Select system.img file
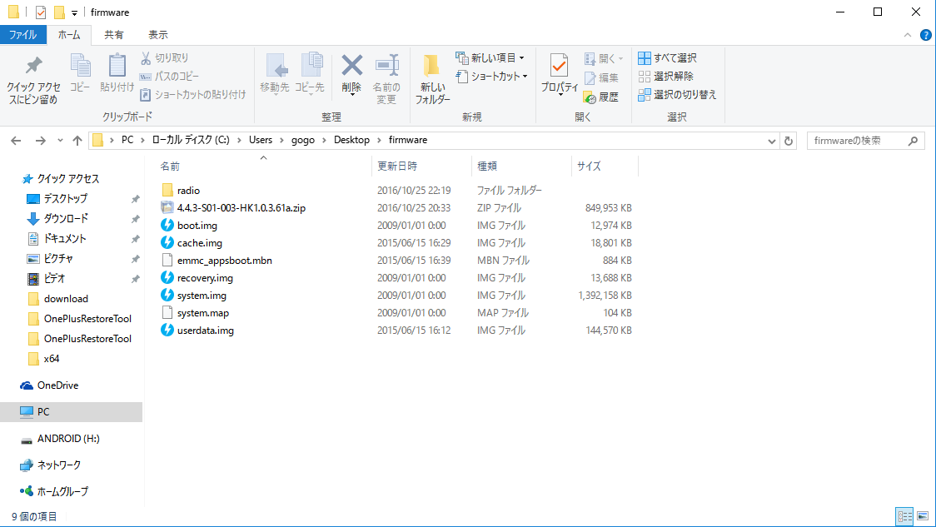 point(202,295)
